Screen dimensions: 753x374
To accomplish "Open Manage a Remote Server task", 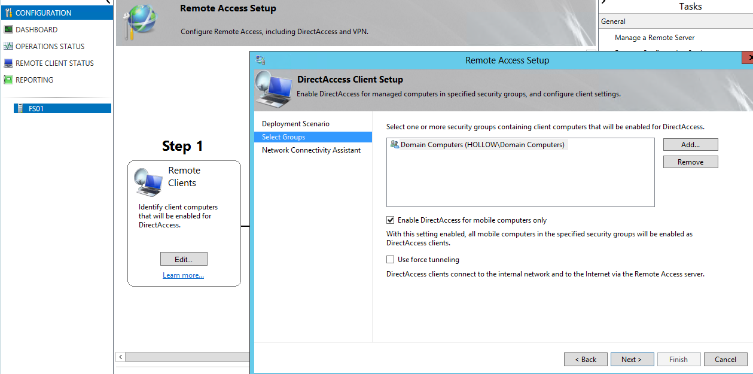I will click(x=654, y=38).
